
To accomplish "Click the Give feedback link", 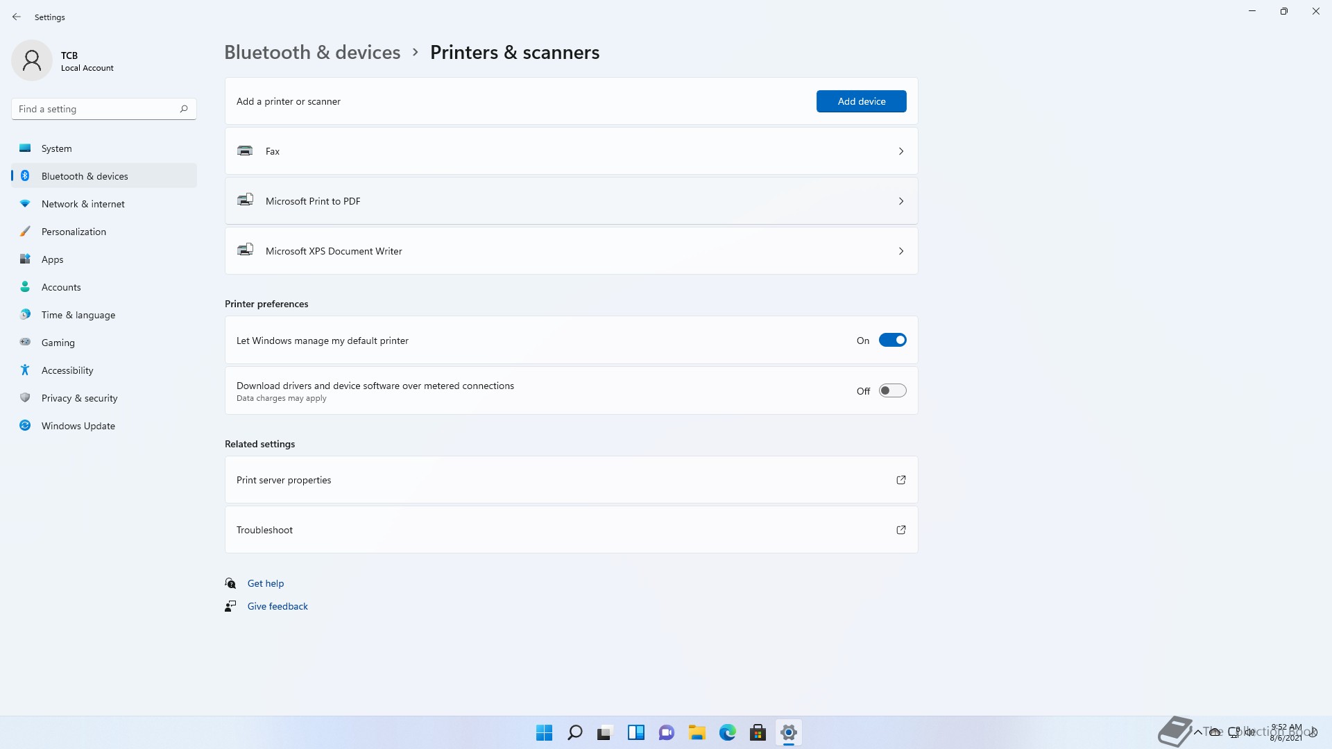I will pos(277,606).
